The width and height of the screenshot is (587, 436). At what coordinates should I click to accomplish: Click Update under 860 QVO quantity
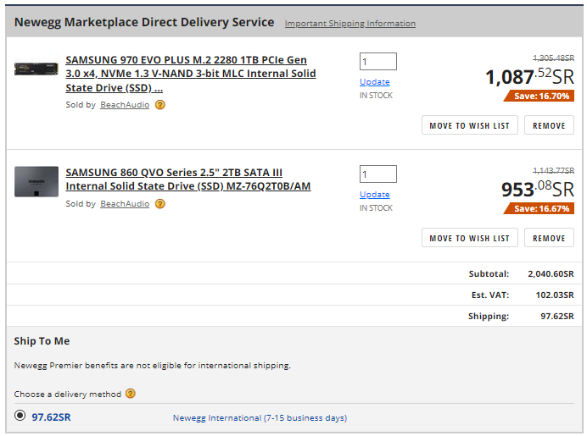point(374,194)
